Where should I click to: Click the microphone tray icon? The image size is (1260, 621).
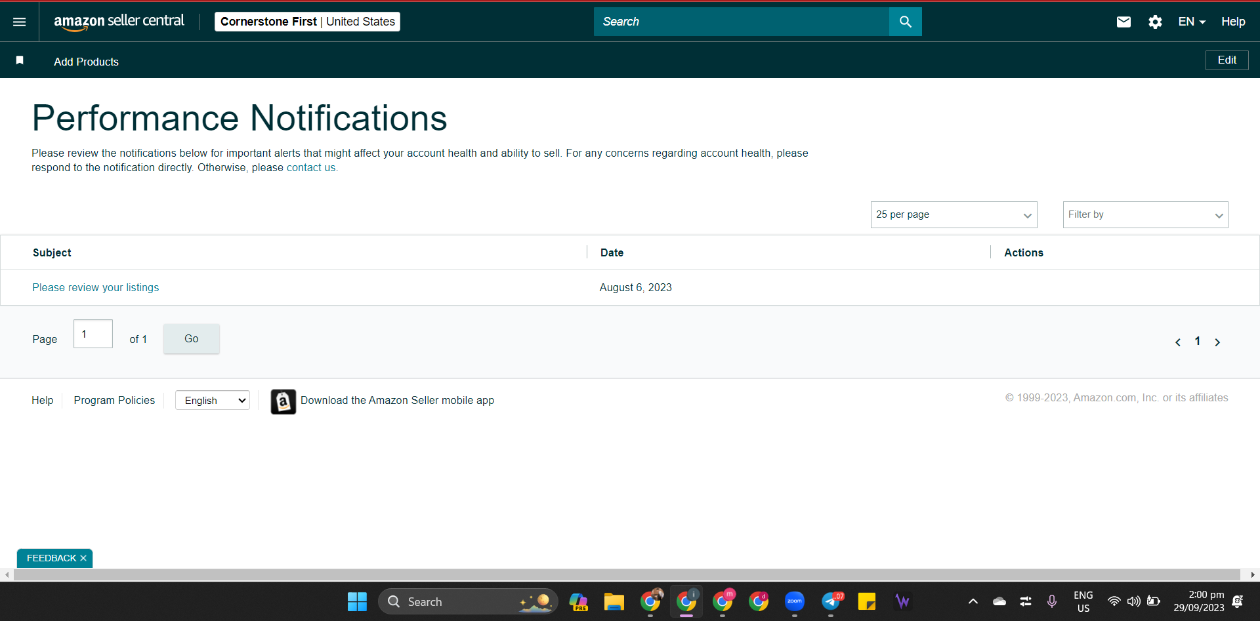(x=1052, y=601)
